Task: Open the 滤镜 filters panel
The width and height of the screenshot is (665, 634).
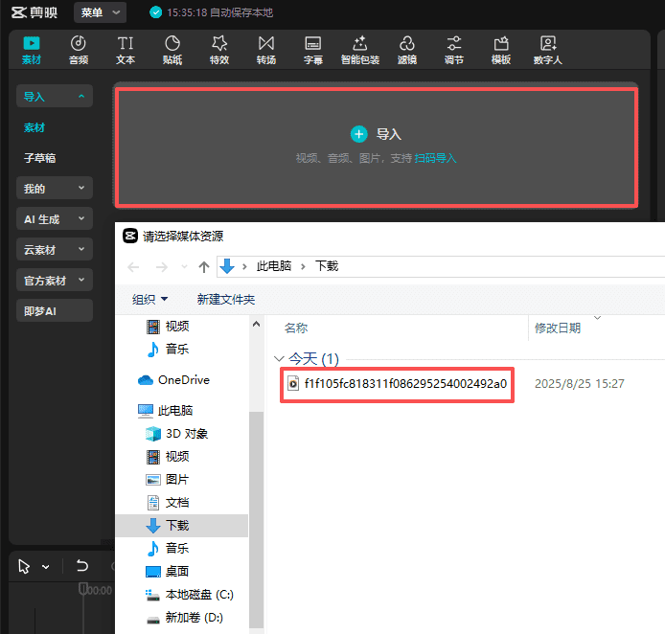Action: 407,50
